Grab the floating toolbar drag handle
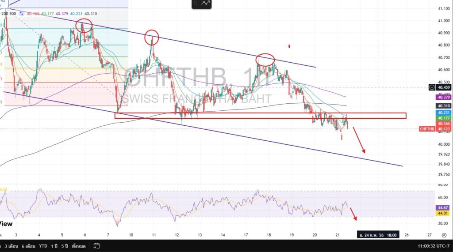Image resolution: width=453 pixels, height=252 pixels. pos(196,4)
